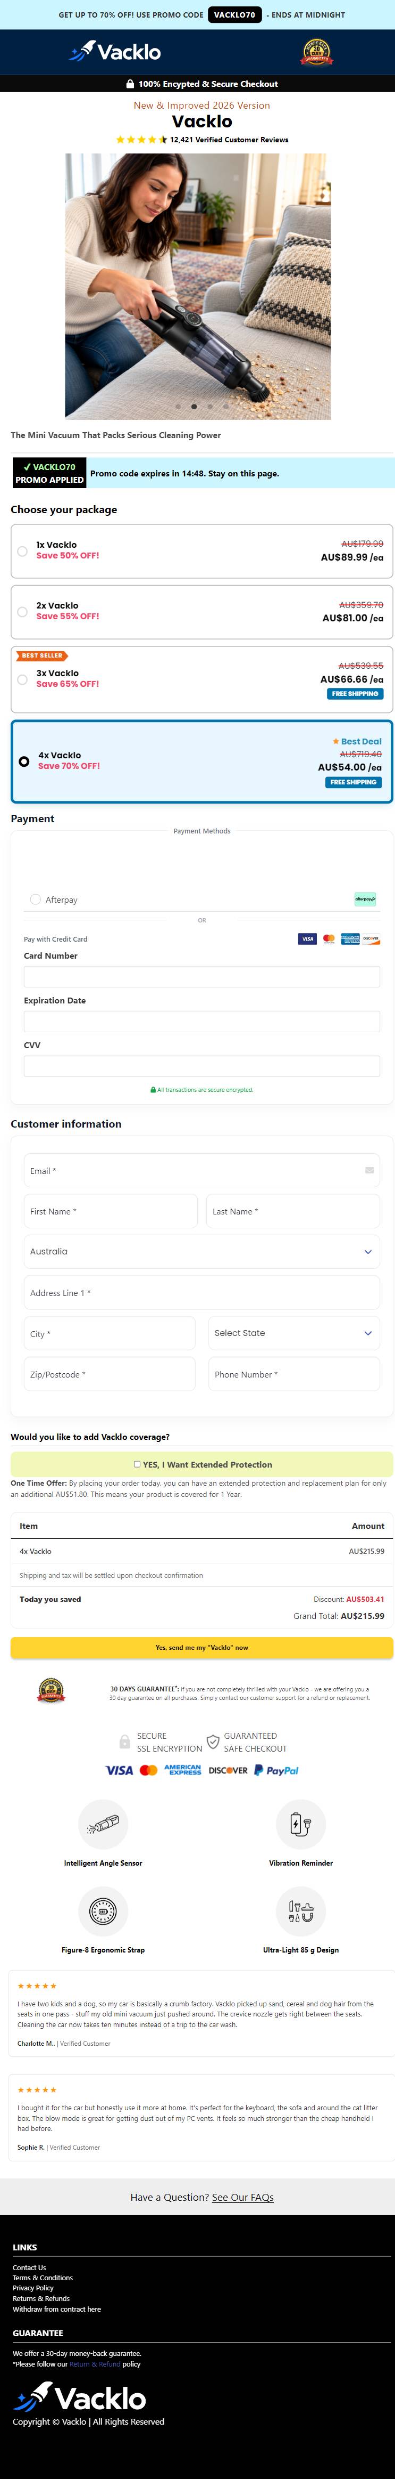Click the star rating on Sophie R.'s review

click(x=38, y=2089)
